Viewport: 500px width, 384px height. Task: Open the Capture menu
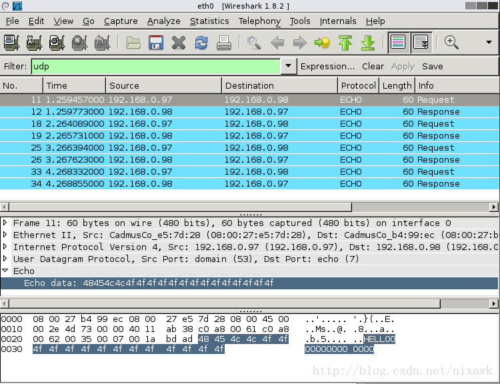pos(121,21)
